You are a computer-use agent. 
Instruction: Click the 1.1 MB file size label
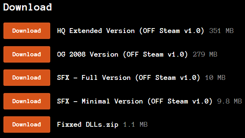135,124
